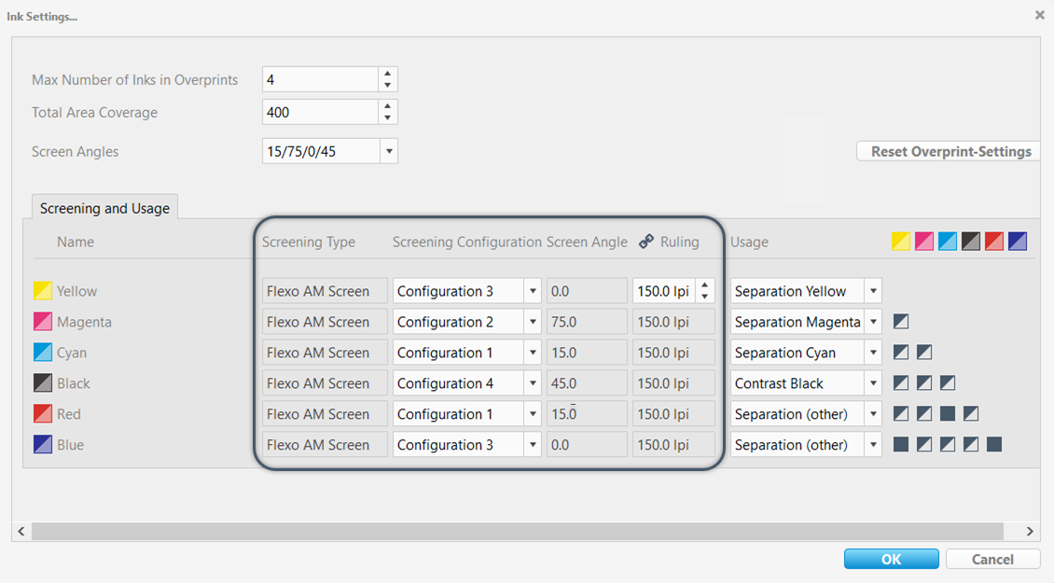Click Black's Screen Angle field showing 45.0
This screenshot has width=1054, height=583.
click(x=587, y=383)
